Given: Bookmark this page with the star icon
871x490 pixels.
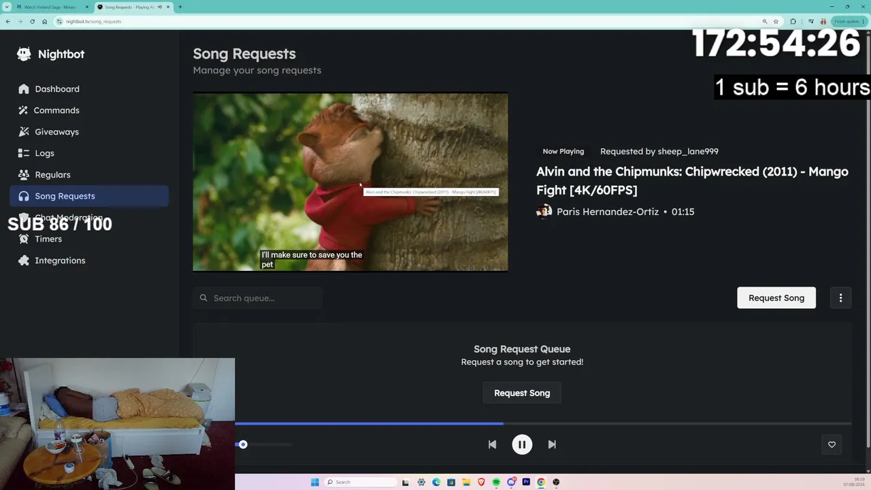Looking at the screenshot, I should pos(776,22).
